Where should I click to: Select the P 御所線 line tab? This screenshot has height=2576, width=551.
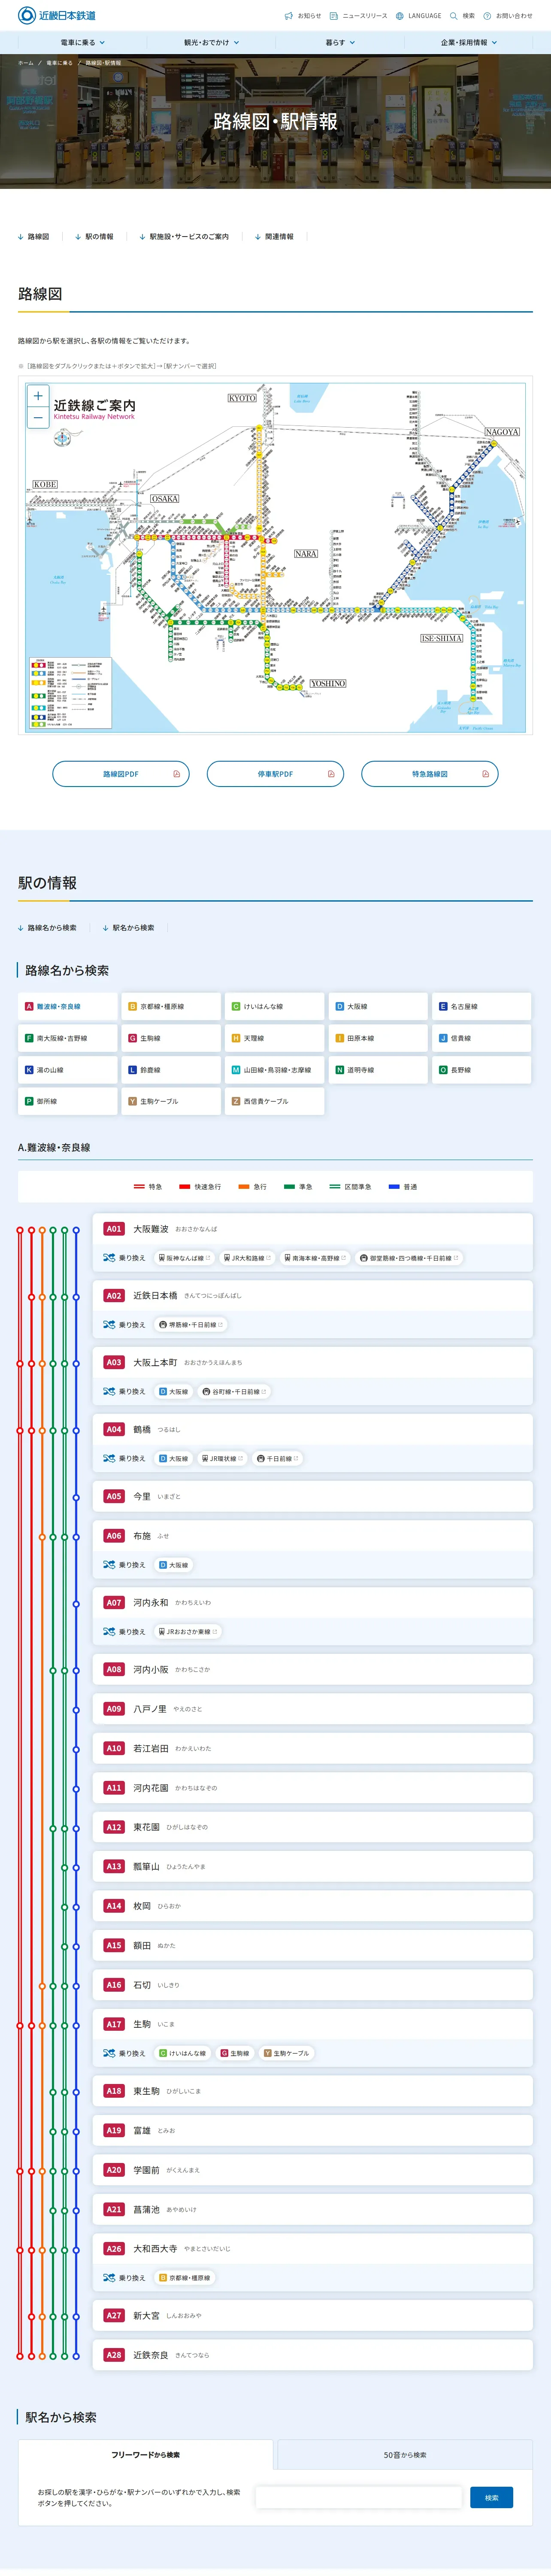67,1101
